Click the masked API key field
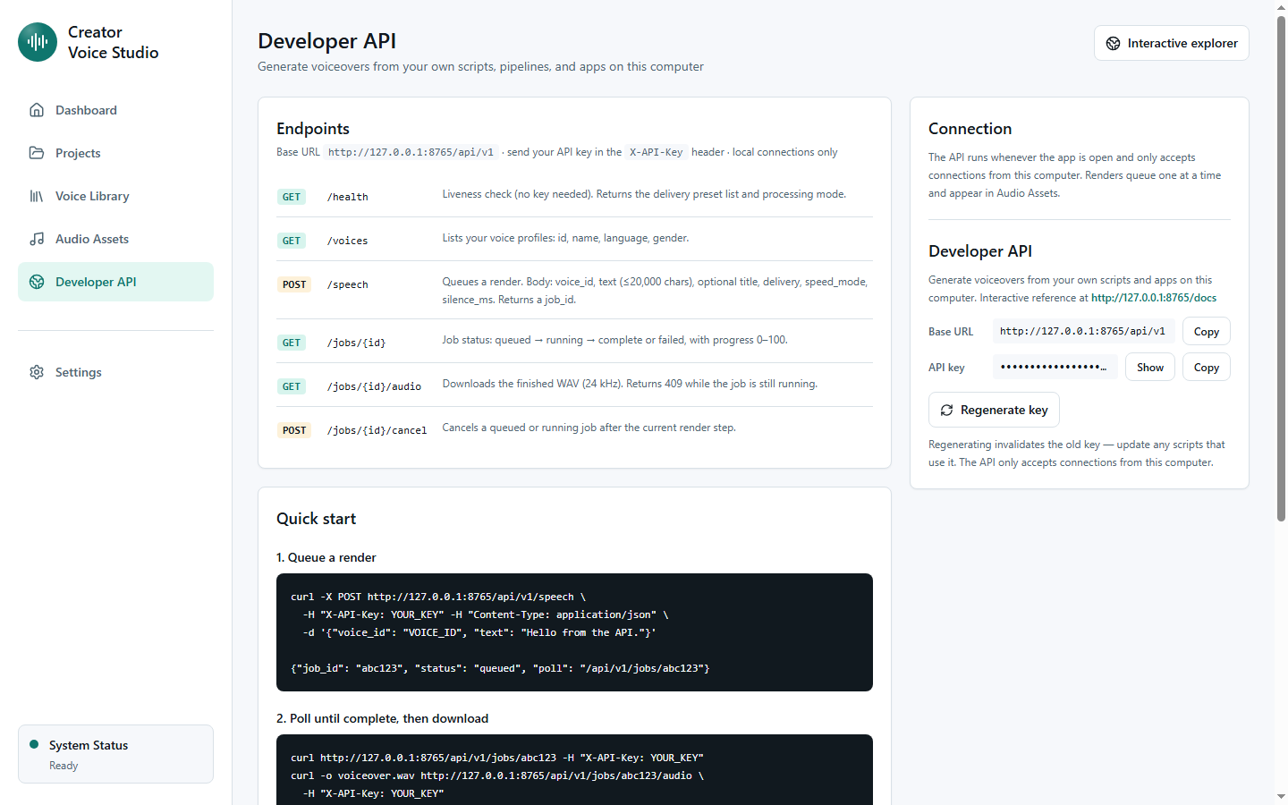This screenshot has width=1288, height=805. 1055,367
